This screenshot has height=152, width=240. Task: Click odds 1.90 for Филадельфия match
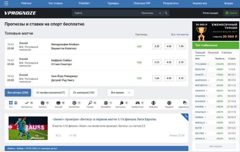click(181, 46)
